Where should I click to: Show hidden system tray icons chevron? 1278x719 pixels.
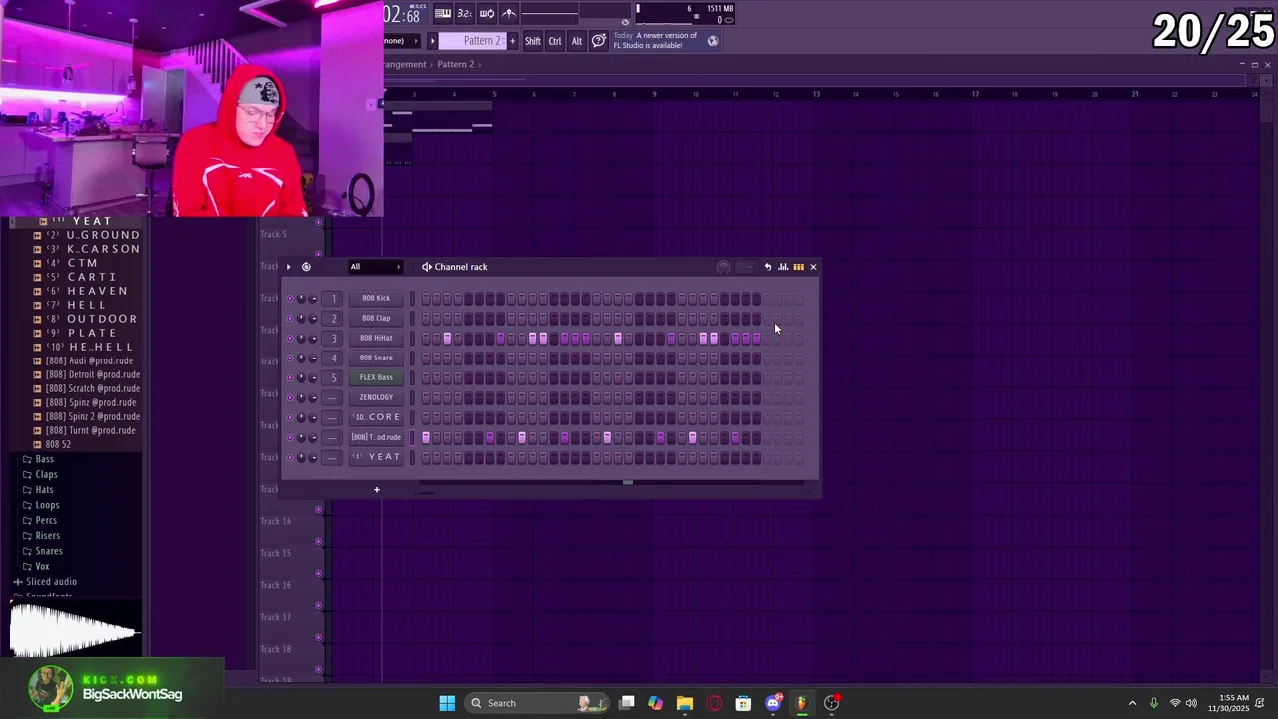(1132, 703)
